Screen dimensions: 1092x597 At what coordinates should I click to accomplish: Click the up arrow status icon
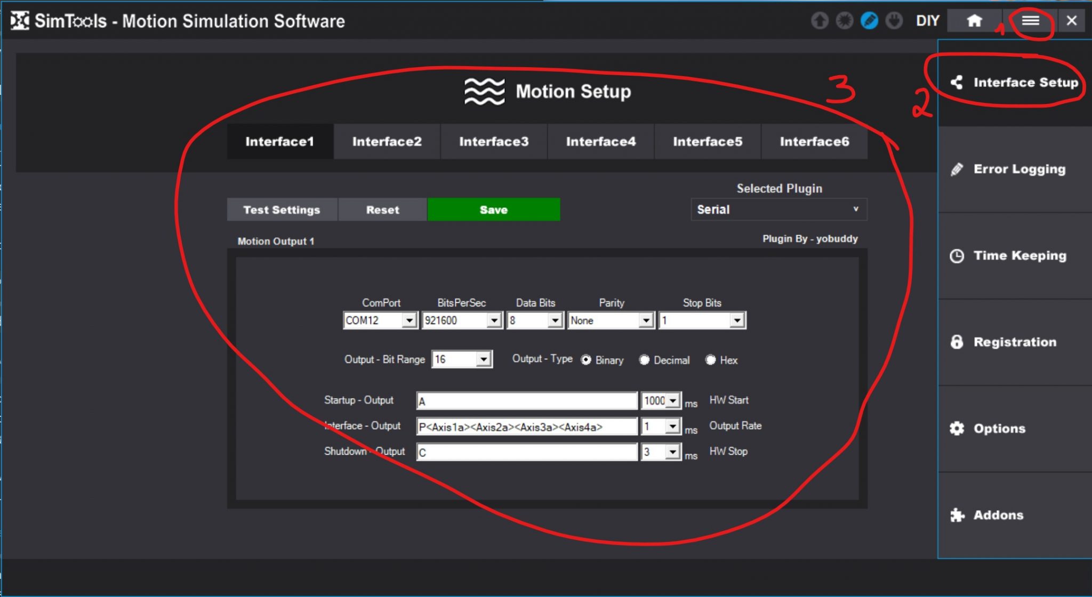(x=820, y=21)
